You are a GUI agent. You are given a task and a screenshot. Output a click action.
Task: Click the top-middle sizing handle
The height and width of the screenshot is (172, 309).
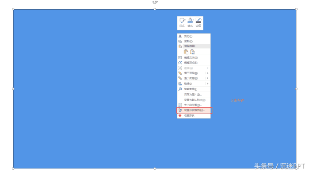point(155,9)
